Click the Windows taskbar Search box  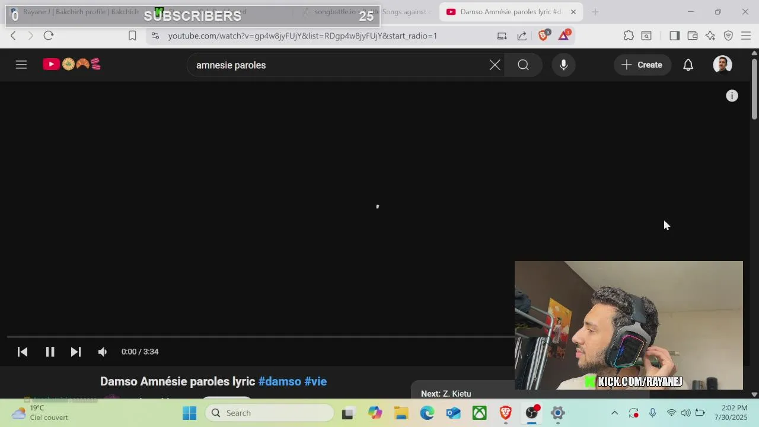[x=270, y=413]
